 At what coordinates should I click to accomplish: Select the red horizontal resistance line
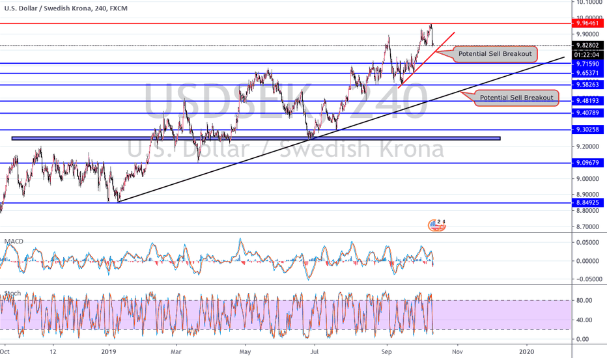point(286,23)
